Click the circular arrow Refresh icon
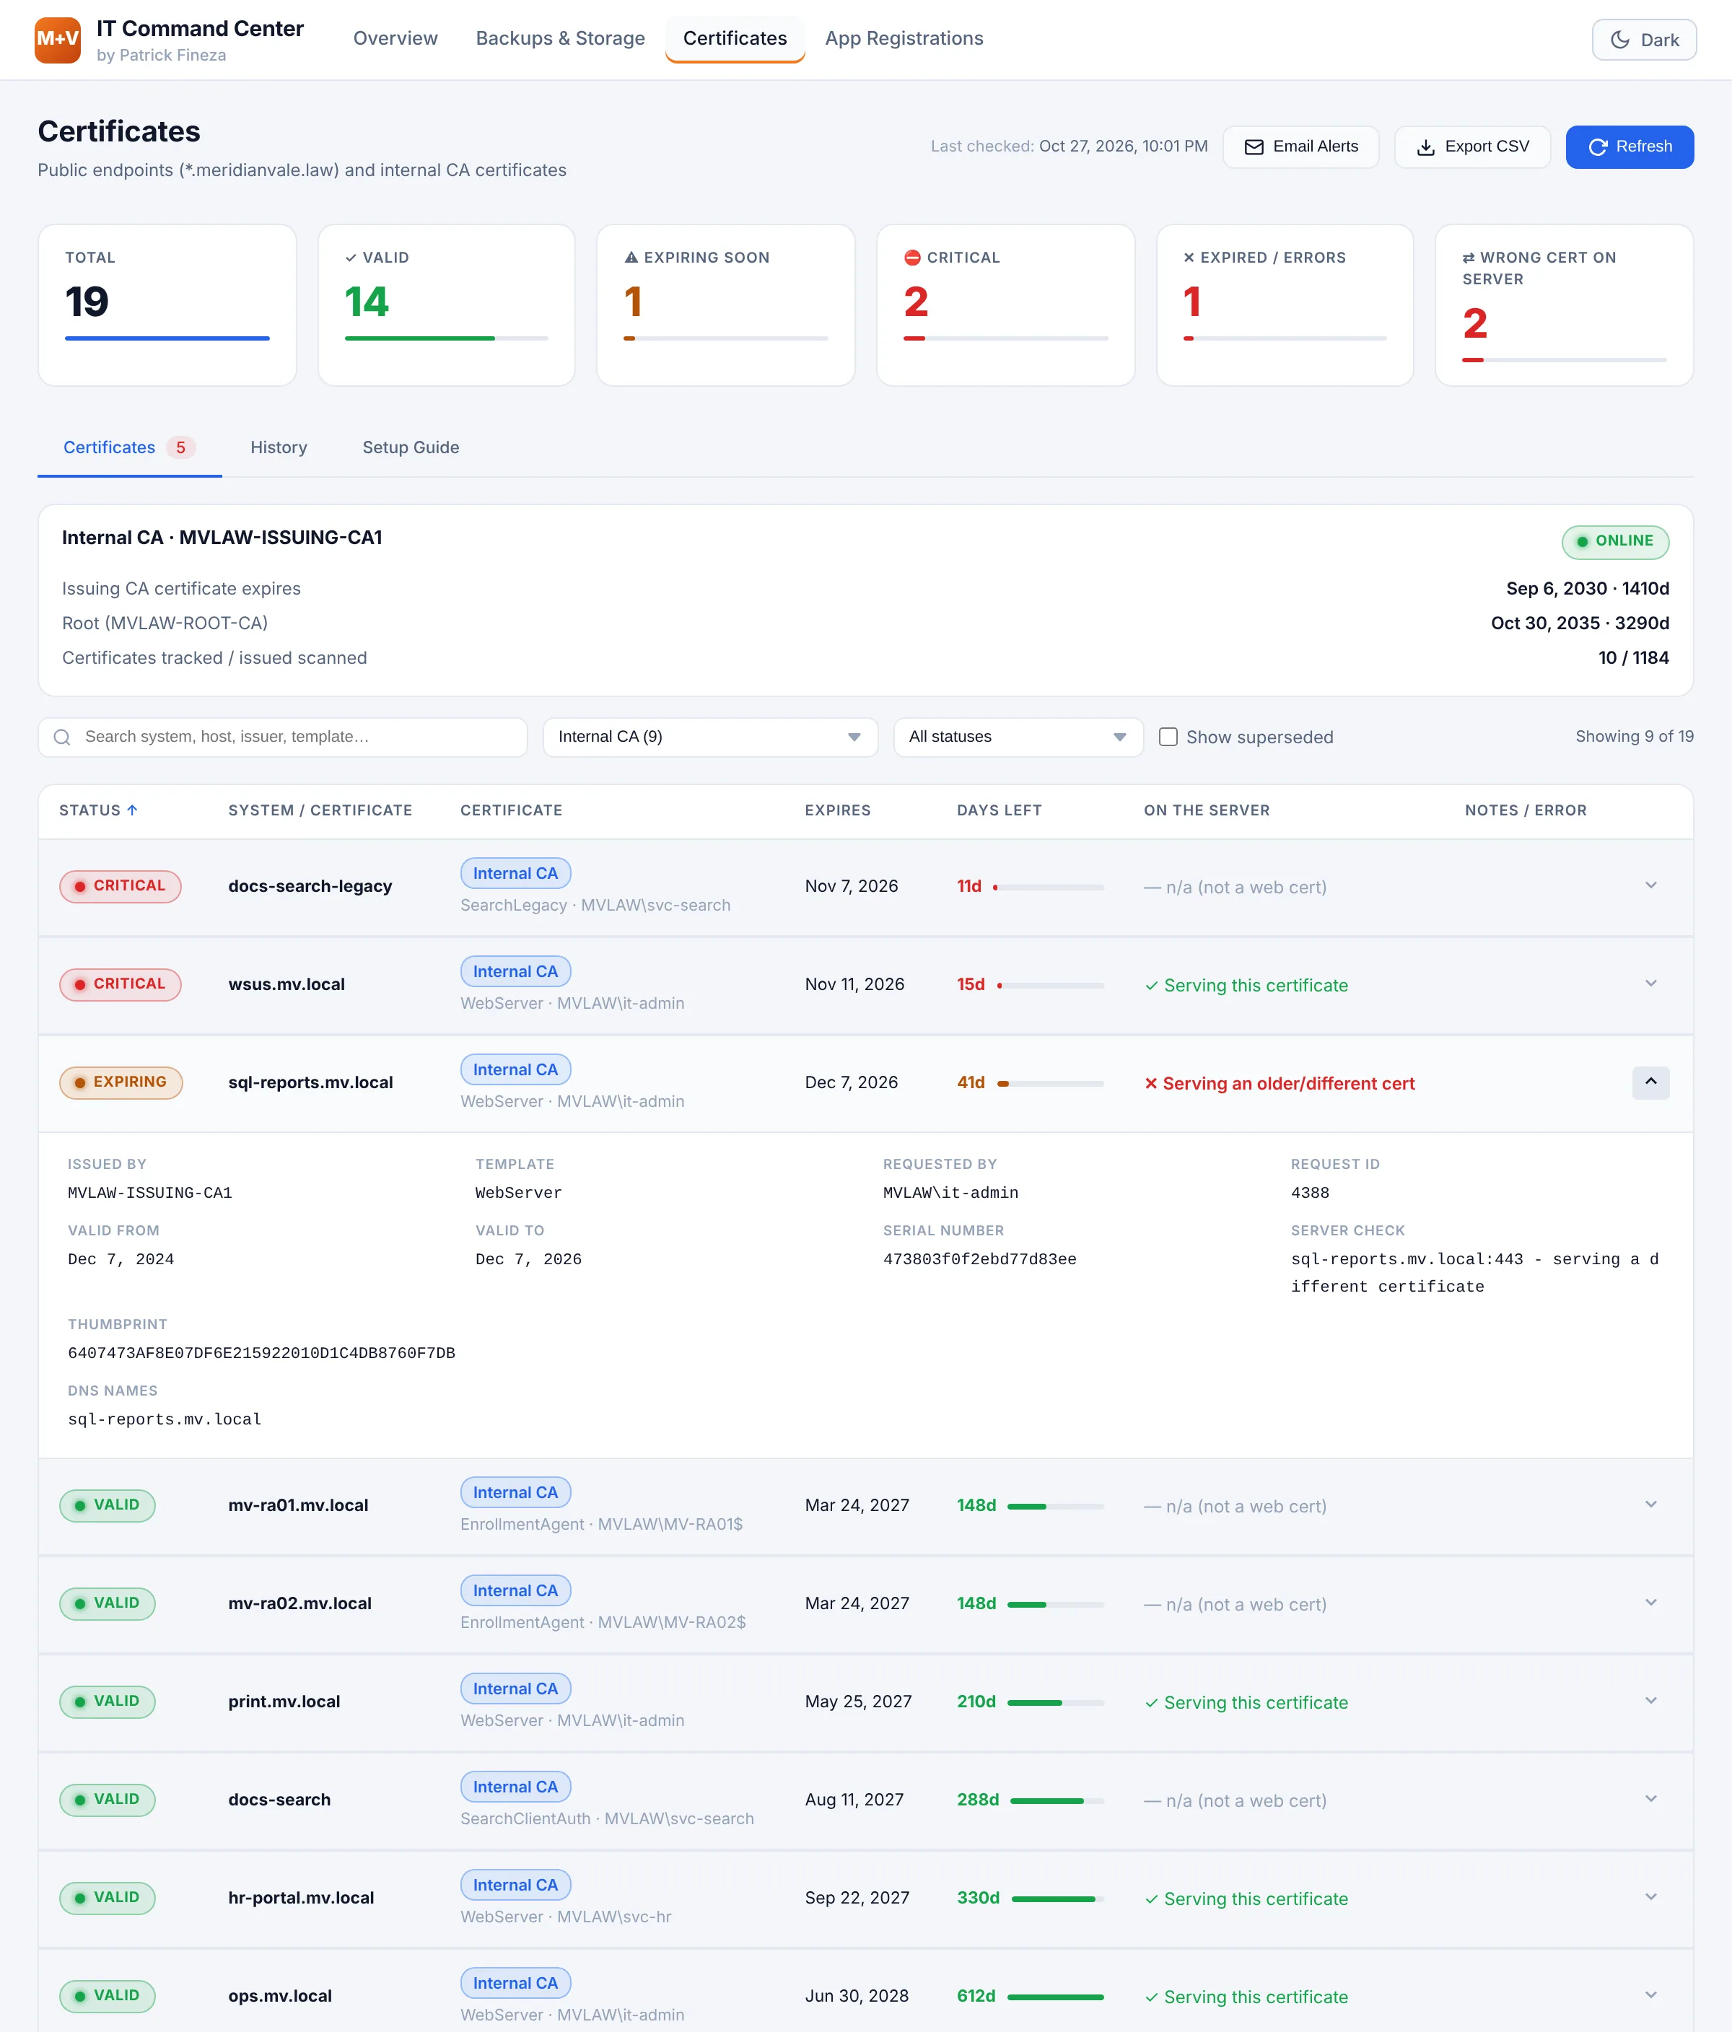 pyautogui.click(x=1598, y=147)
